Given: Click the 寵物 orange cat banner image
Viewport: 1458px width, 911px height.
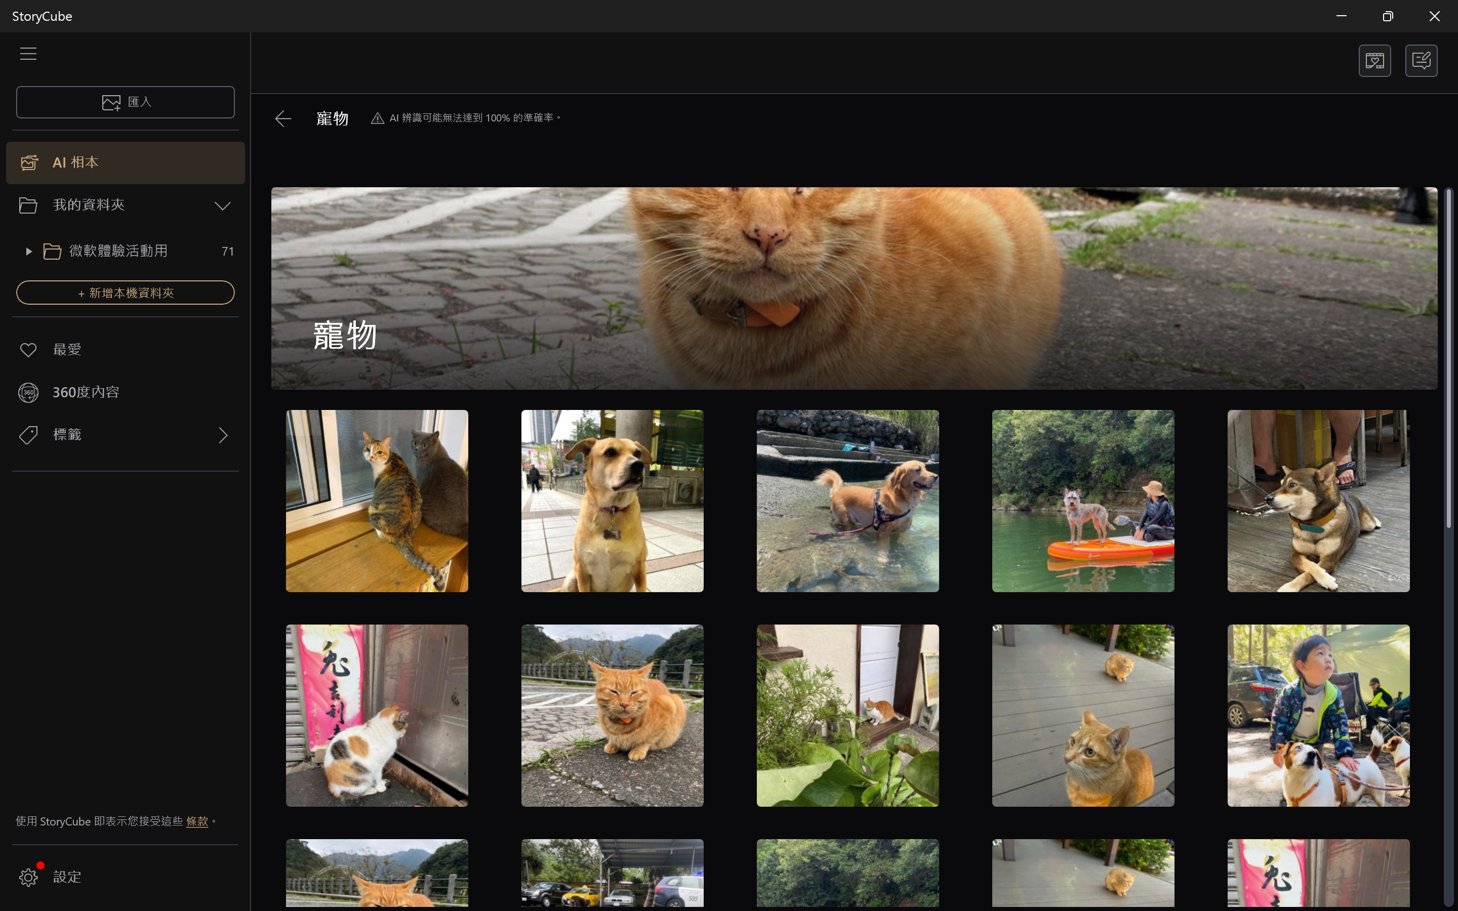Looking at the screenshot, I should tap(854, 288).
